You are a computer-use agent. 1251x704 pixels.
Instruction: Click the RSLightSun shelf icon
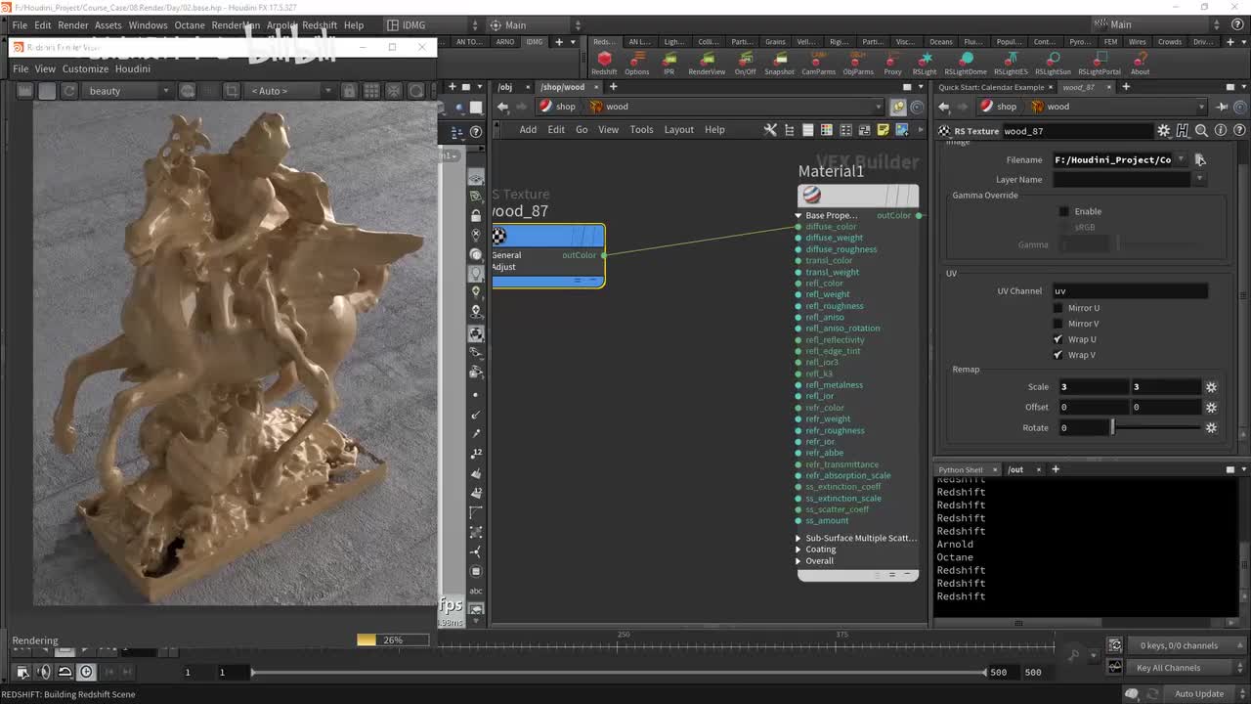[1053, 62]
